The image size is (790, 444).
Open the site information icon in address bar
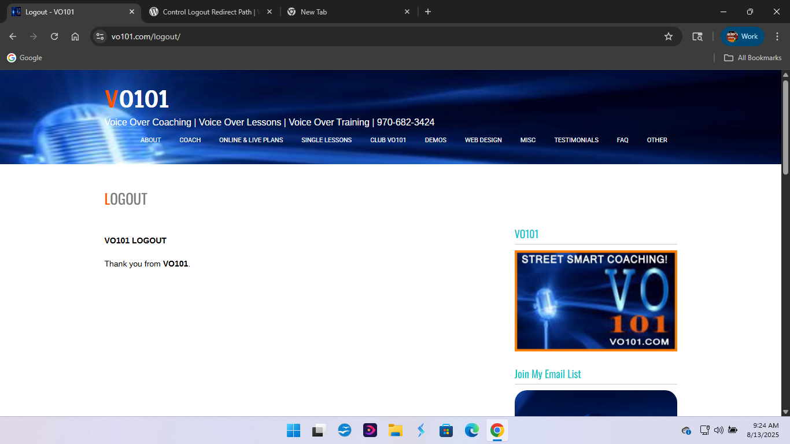(100, 36)
